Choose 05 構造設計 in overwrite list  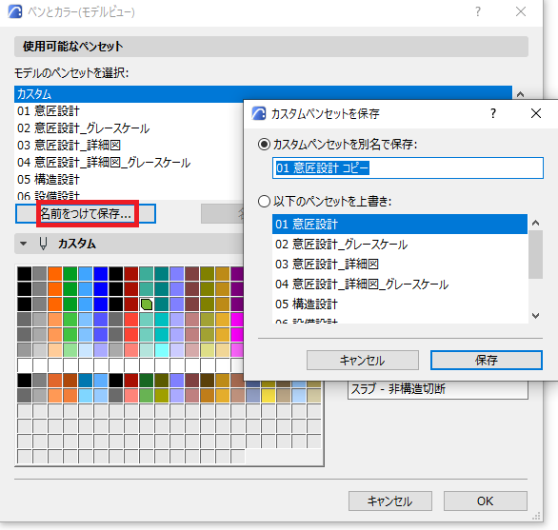[400, 304]
